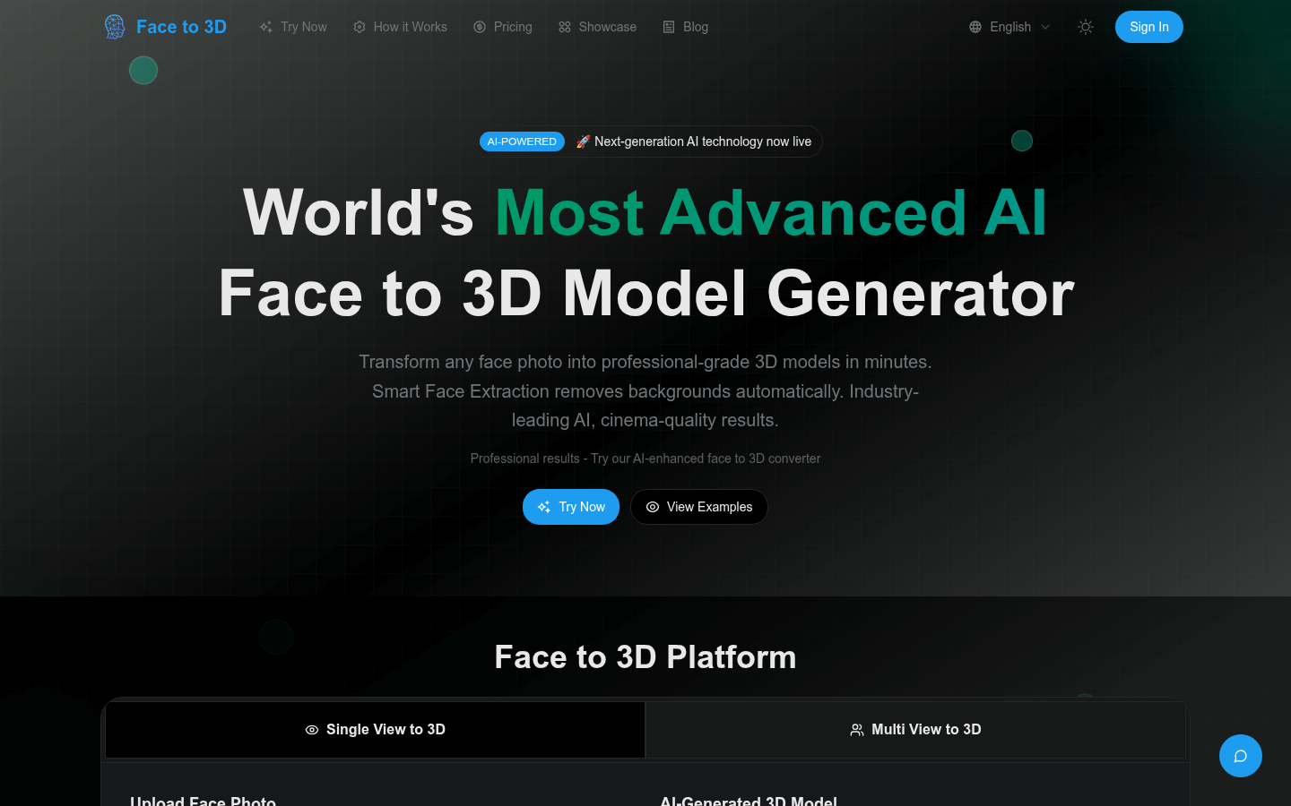Click the tag icon beside Pricing

[x=479, y=27]
